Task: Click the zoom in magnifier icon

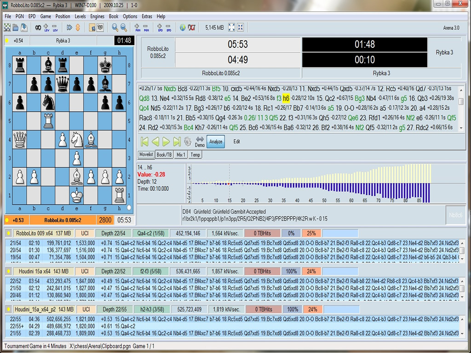Action: 115,28
